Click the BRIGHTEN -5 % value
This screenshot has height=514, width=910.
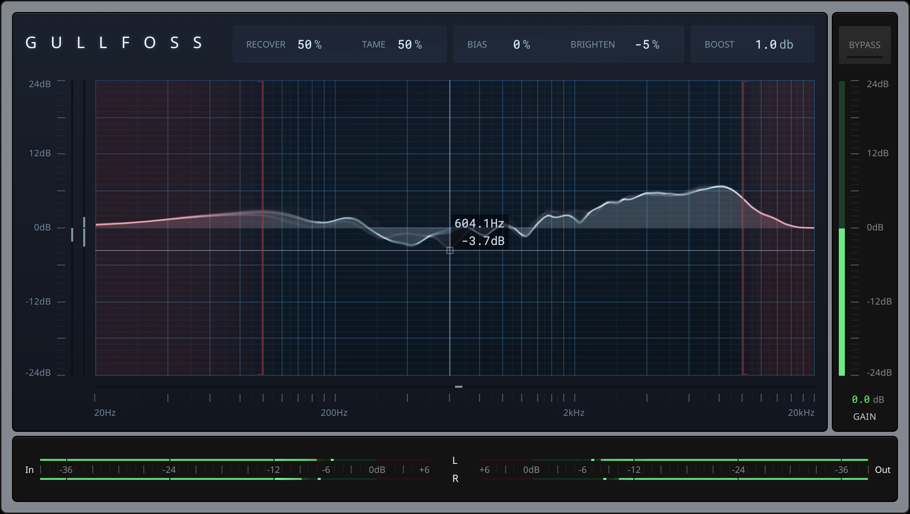[x=647, y=45]
